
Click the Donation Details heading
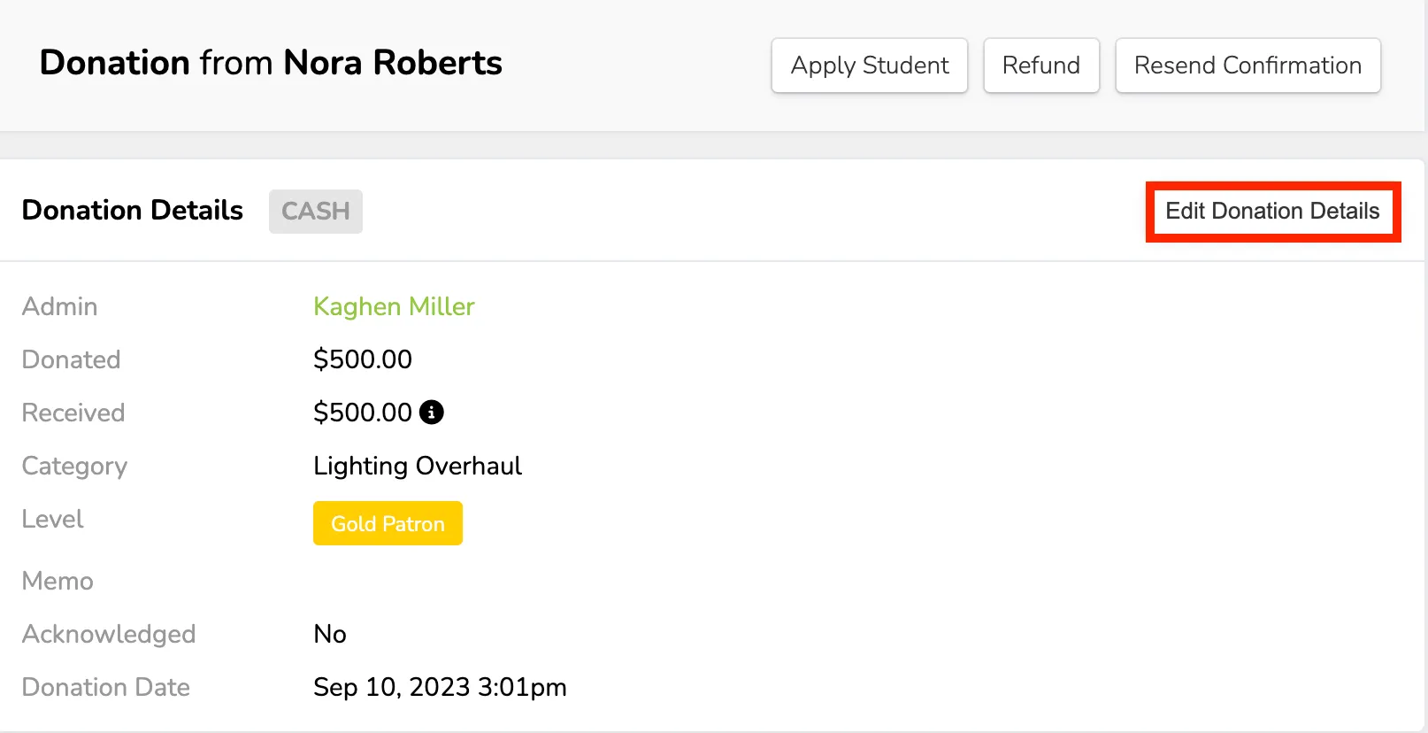click(x=133, y=211)
